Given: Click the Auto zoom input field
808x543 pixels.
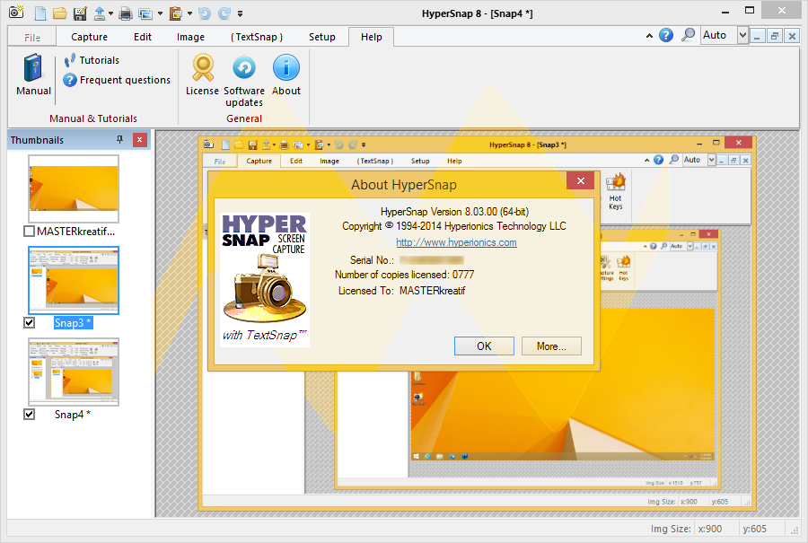Looking at the screenshot, I should click(719, 36).
